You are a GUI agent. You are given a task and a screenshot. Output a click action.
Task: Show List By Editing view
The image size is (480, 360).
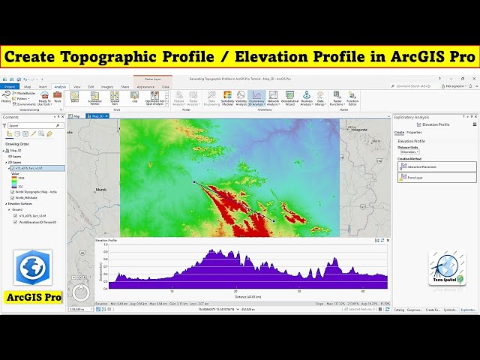point(33,134)
